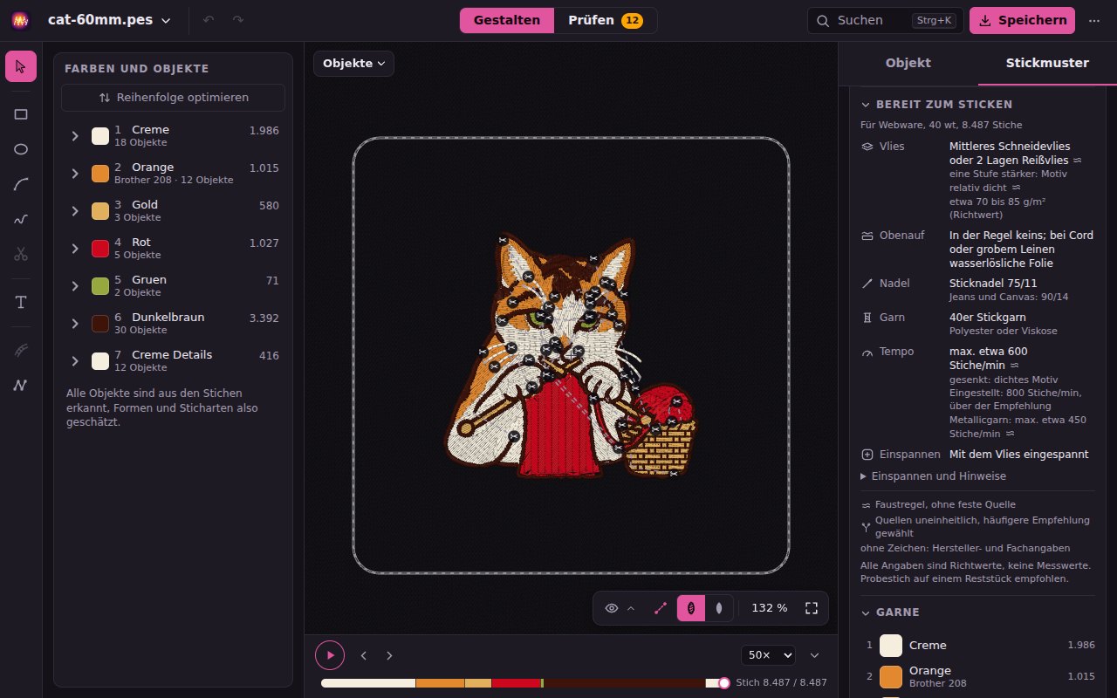
Task: Expand the Creme color group
Action: 75,136
